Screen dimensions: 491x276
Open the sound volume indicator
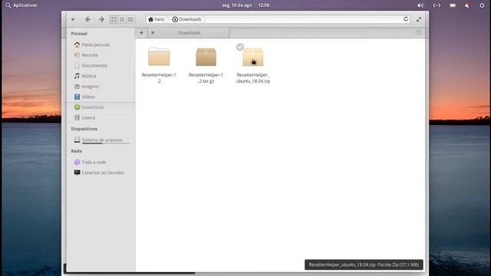pyautogui.click(x=420, y=5)
